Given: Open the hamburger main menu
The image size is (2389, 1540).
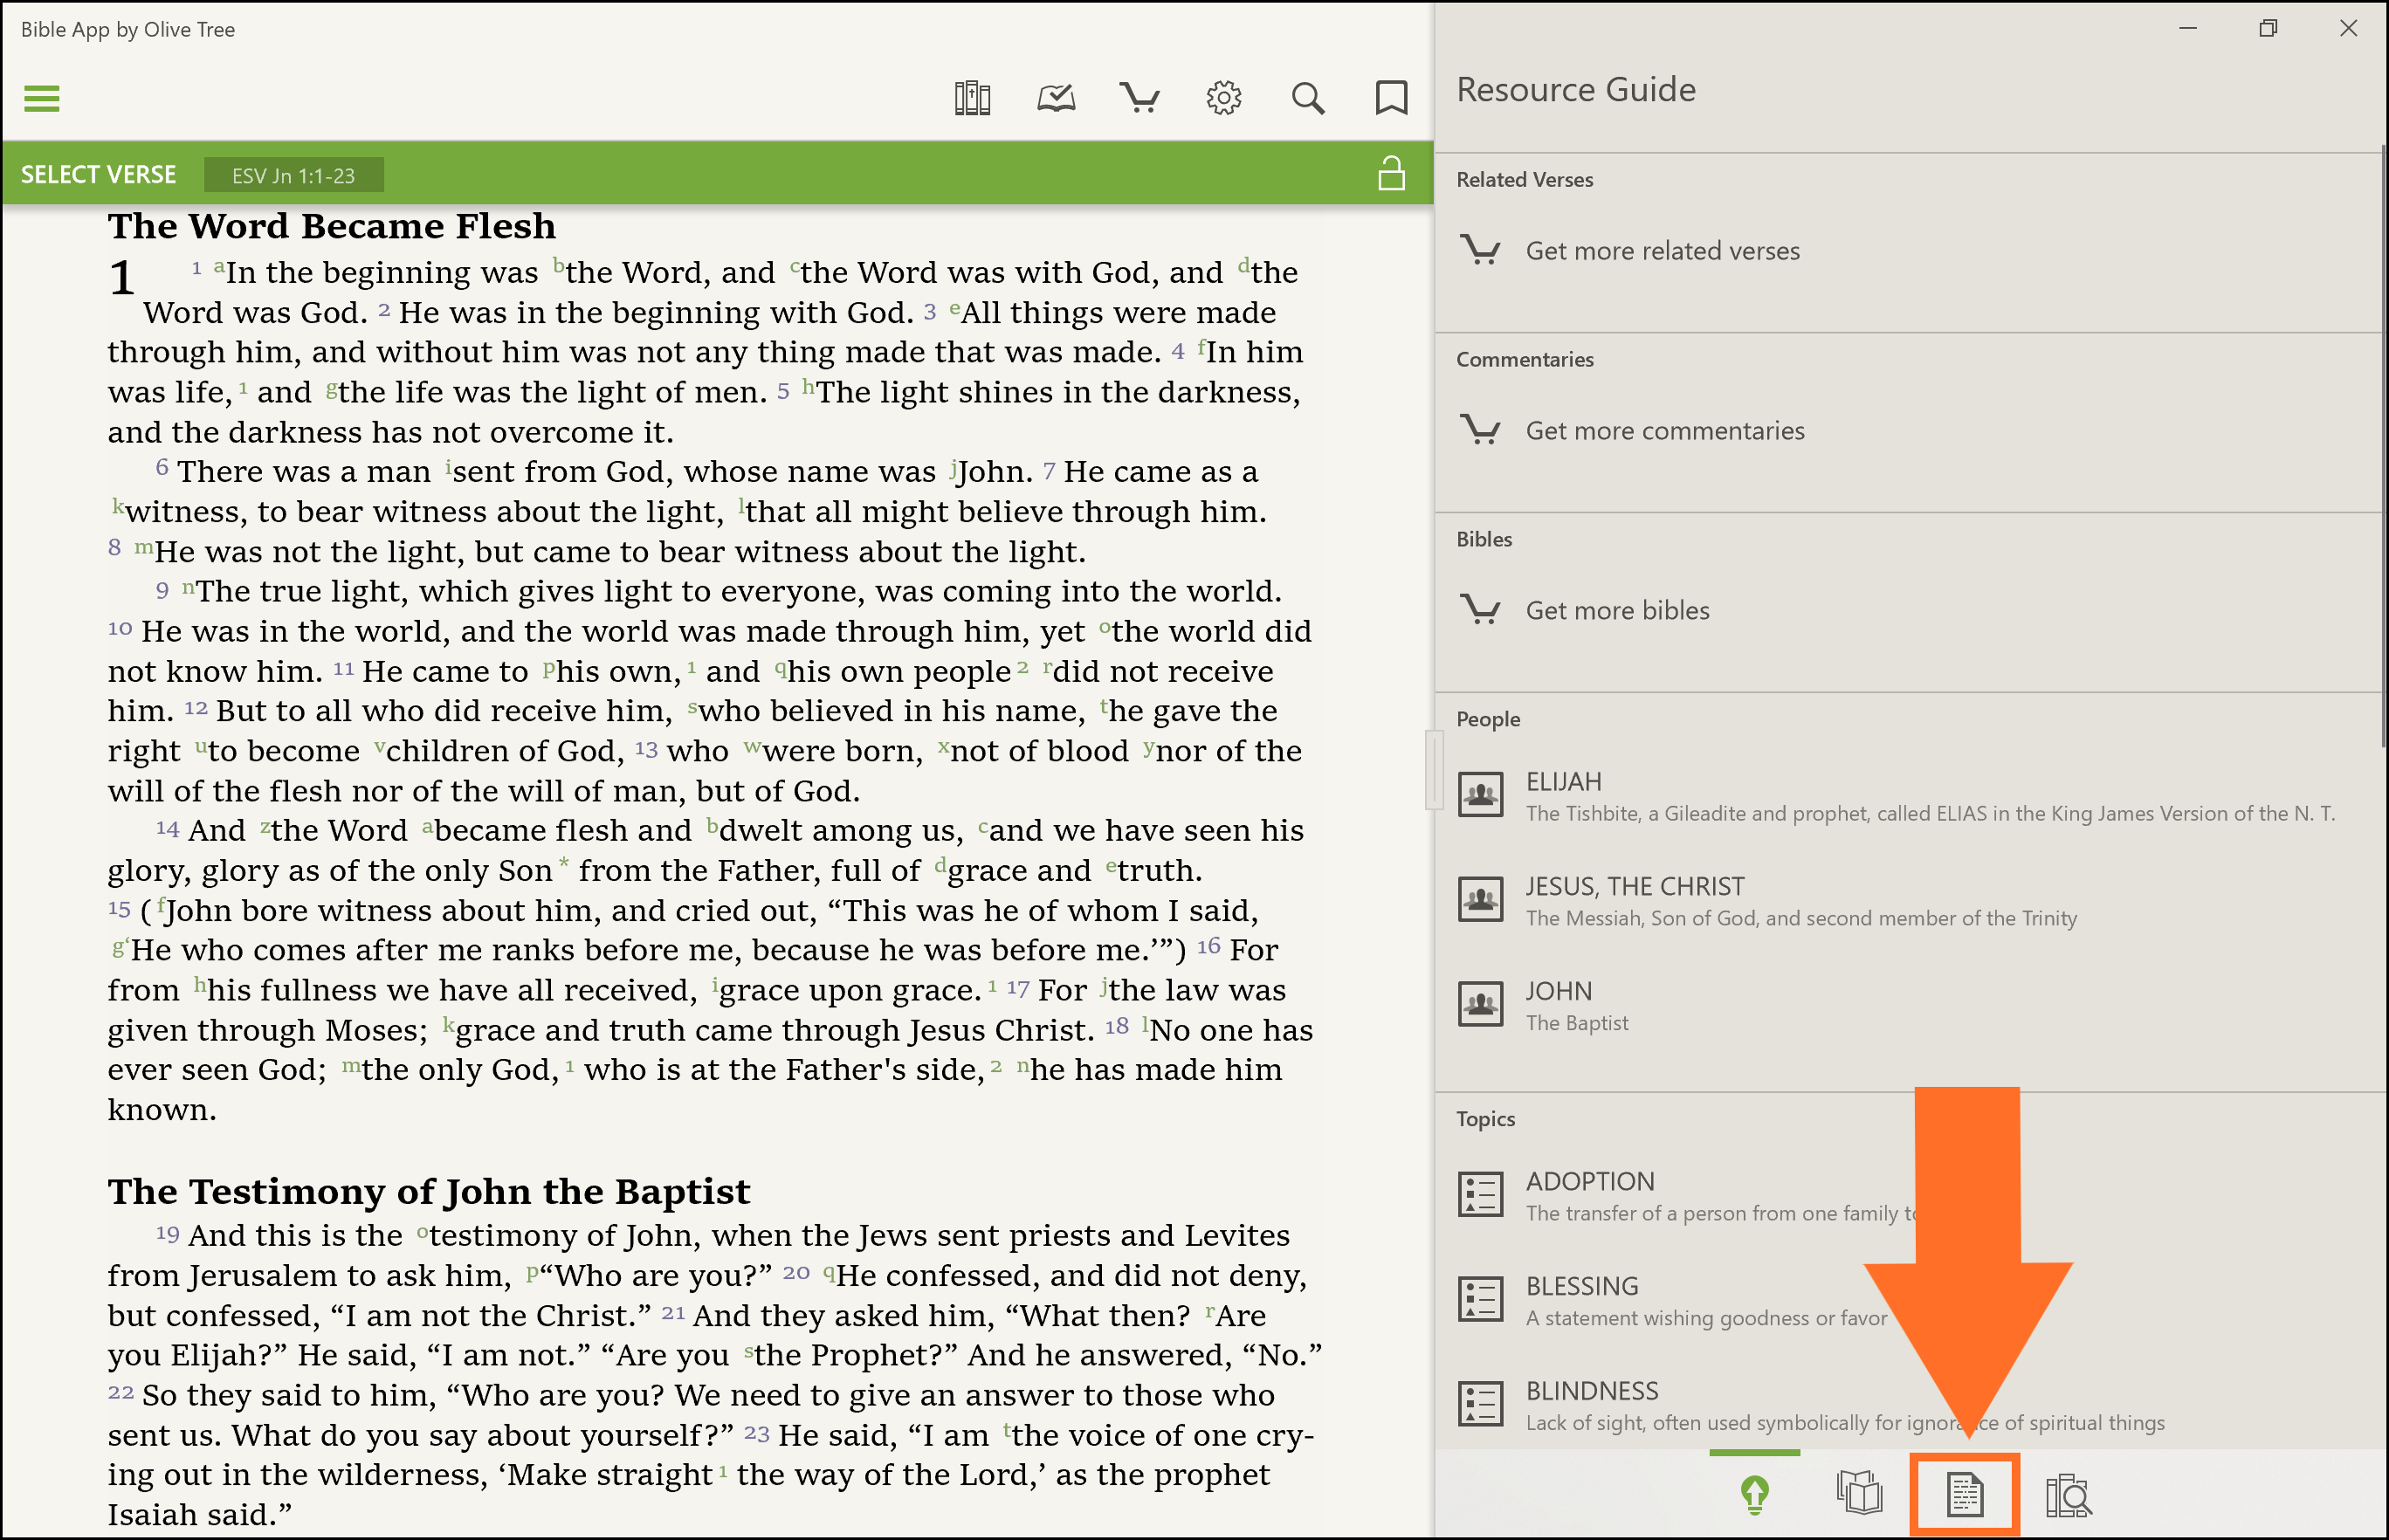Looking at the screenshot, I should point(41,98).
